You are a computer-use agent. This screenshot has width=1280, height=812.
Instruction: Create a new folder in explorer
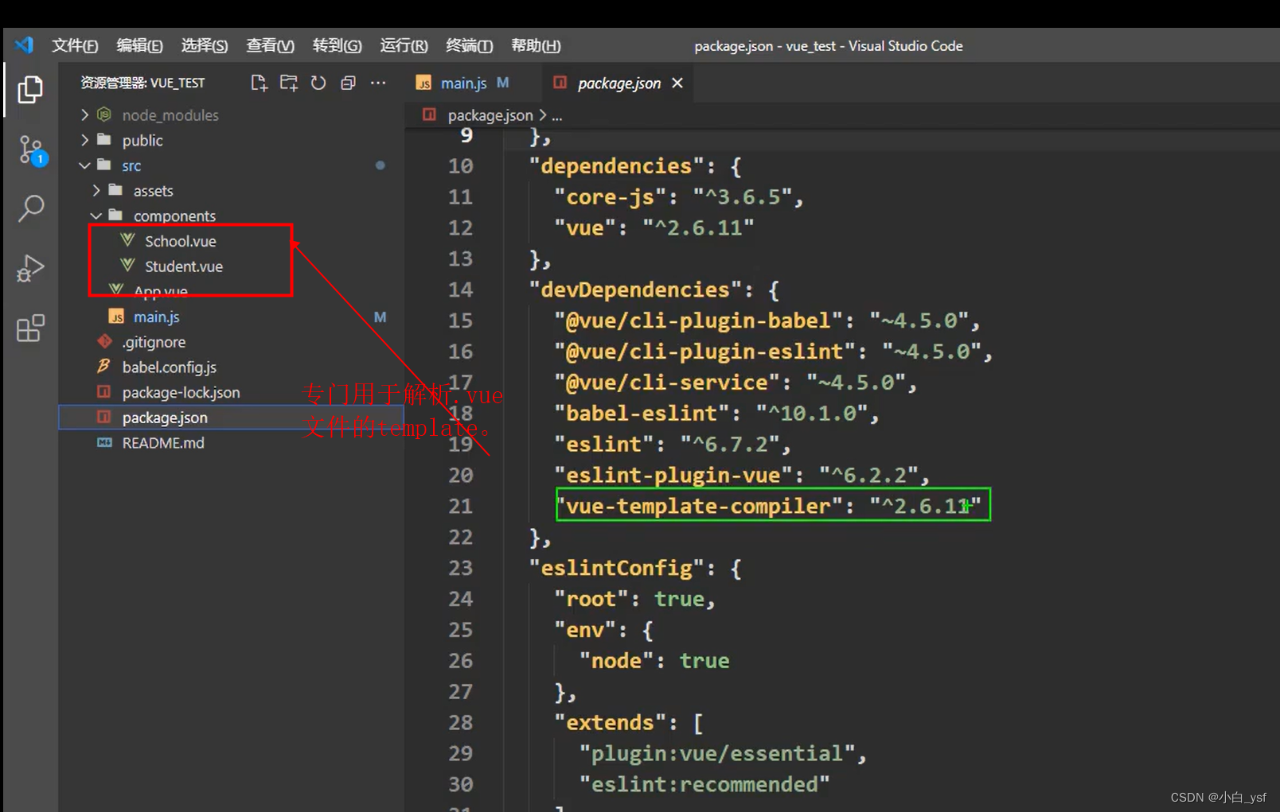[288, 83]
